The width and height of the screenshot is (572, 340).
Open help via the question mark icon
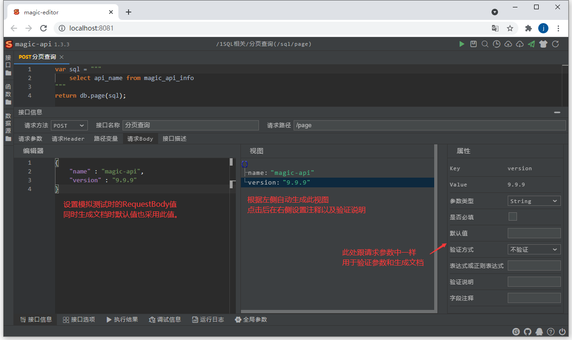coord(551,332)
